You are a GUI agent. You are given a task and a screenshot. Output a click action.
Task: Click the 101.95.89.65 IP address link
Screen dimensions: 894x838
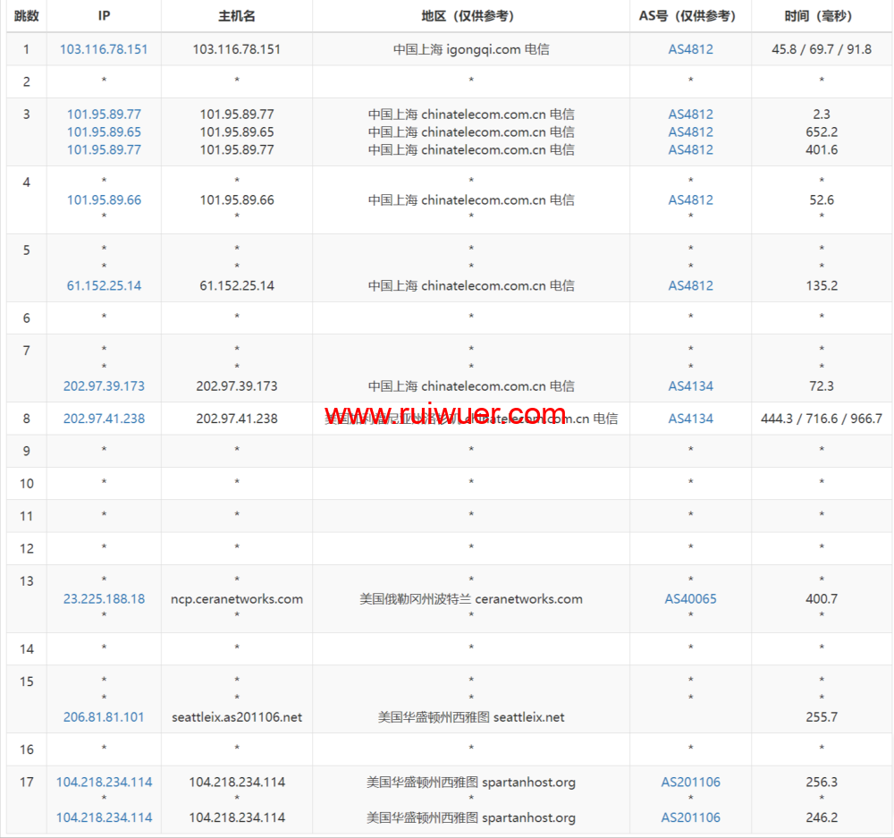104,131
